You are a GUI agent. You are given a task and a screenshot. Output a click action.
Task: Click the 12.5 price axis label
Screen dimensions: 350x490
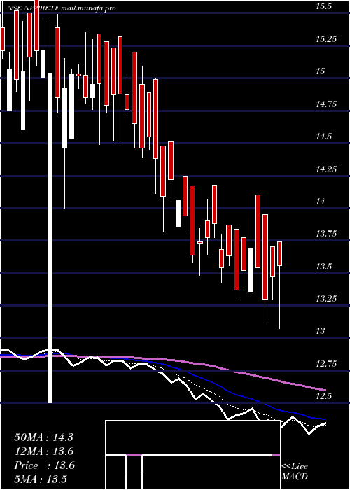(323, 396)
